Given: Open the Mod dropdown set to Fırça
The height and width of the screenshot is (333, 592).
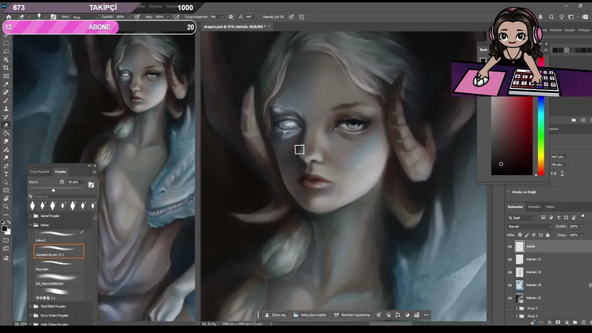Looking at the screenshot, I should pos(85,17).
